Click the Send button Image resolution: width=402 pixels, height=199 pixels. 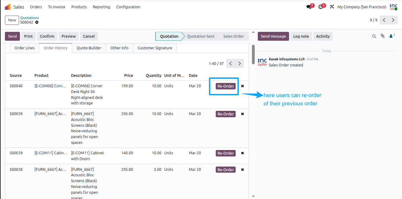click(13, 36)
